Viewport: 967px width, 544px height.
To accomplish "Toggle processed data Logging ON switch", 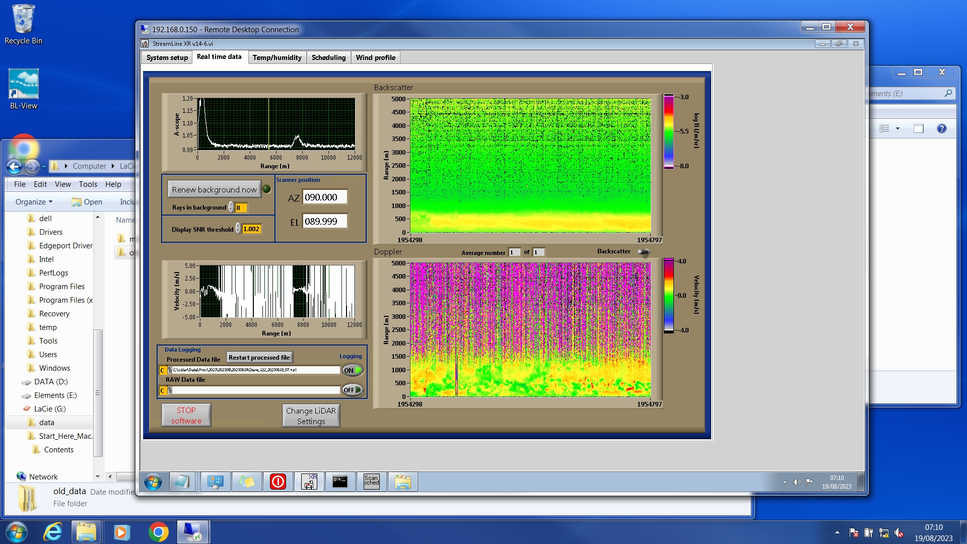I will click(x=352, y=370).
